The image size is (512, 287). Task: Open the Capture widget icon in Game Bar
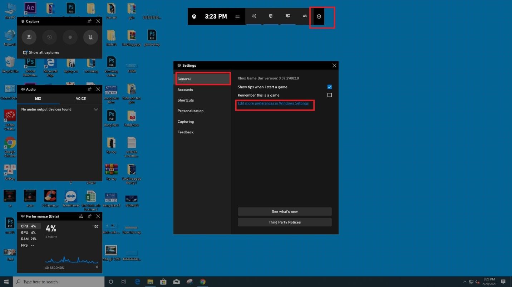tap(271, 16)
